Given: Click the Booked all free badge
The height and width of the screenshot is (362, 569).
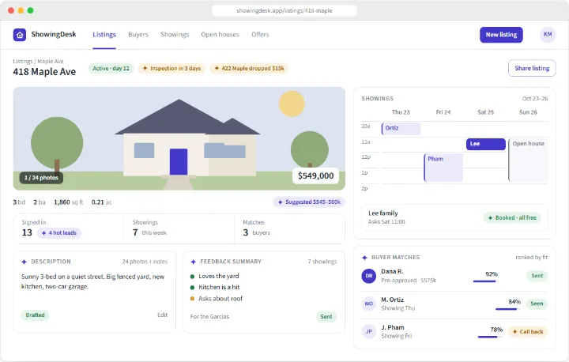Looking at the screenshot, I should pos(512,218).
